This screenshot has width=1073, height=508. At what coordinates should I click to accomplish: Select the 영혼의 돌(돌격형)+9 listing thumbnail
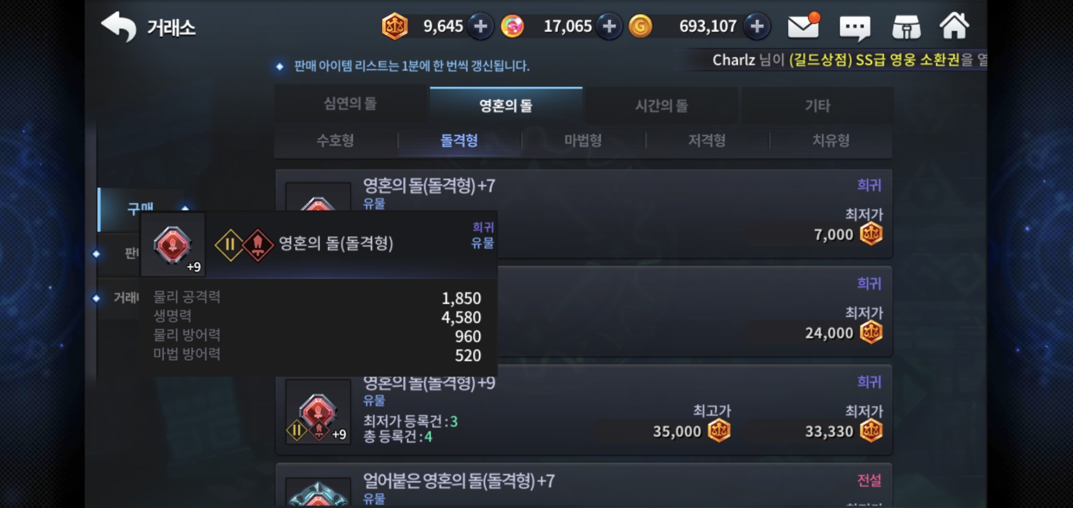click(318, 412)
